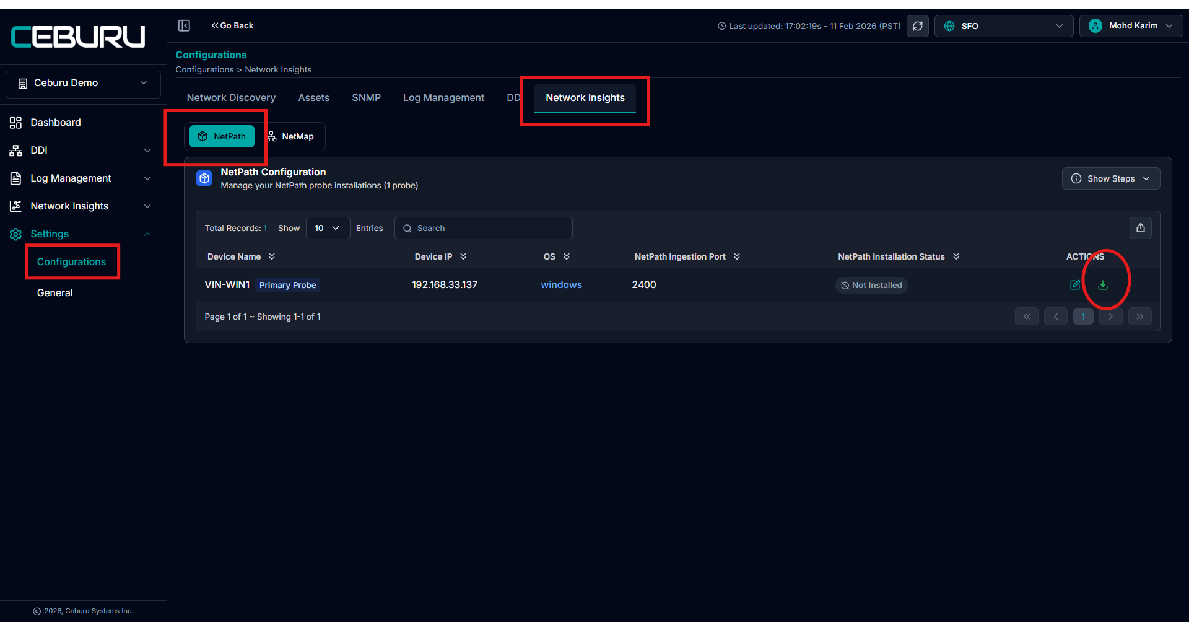Click page number 1 button
The image size is (1189, 622).
pyautogui.click(x=1083, y=317)
